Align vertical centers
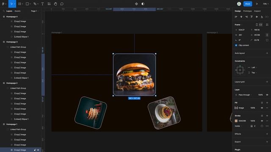Viewport: 271px width, 152px height. pos(257,17)
